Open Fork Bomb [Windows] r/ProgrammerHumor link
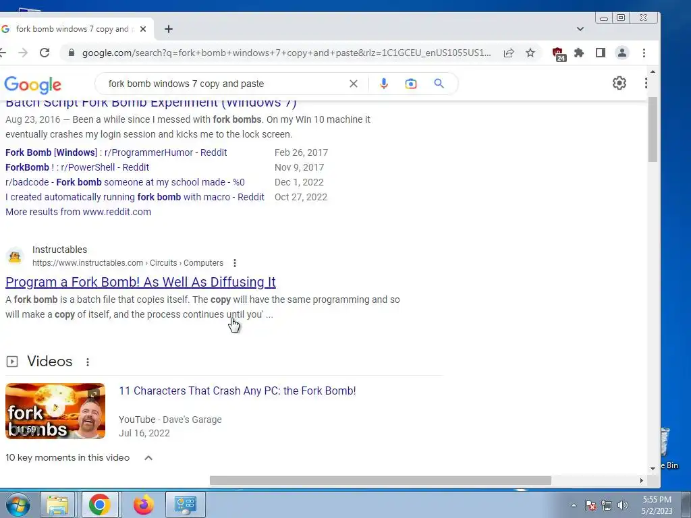The image size is (691, 518). point(116,152)
